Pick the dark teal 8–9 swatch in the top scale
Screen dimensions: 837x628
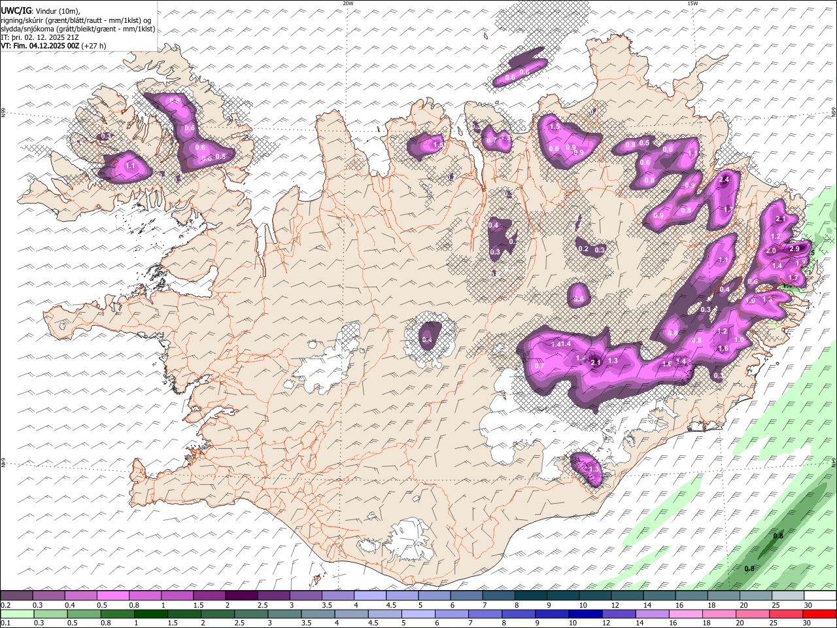coord(531,595)
